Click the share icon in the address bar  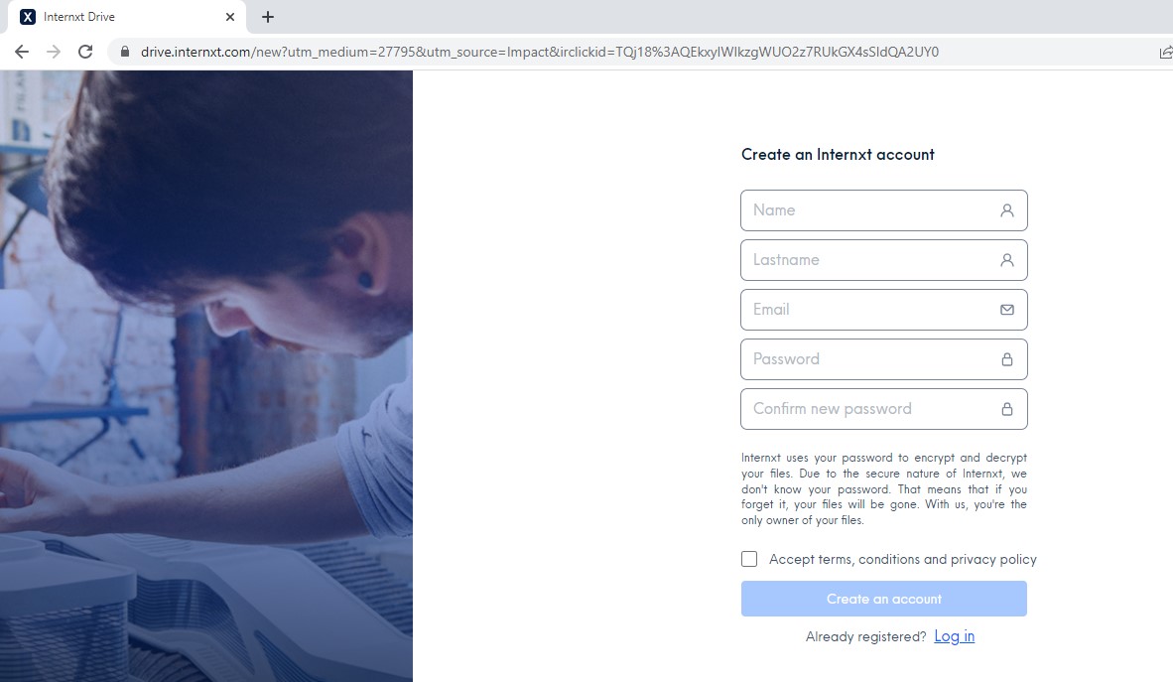1165,52
